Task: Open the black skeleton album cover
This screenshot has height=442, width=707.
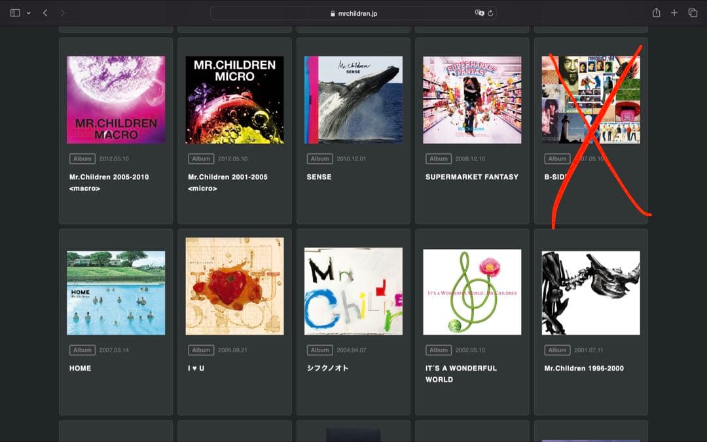Action: click(590, 293)
